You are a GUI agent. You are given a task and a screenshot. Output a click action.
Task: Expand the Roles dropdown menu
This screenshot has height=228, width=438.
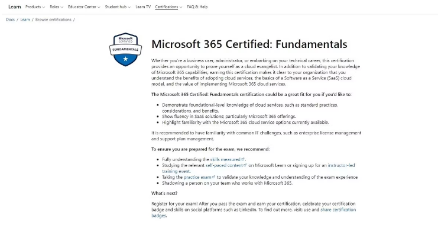[x=56, y=7]
